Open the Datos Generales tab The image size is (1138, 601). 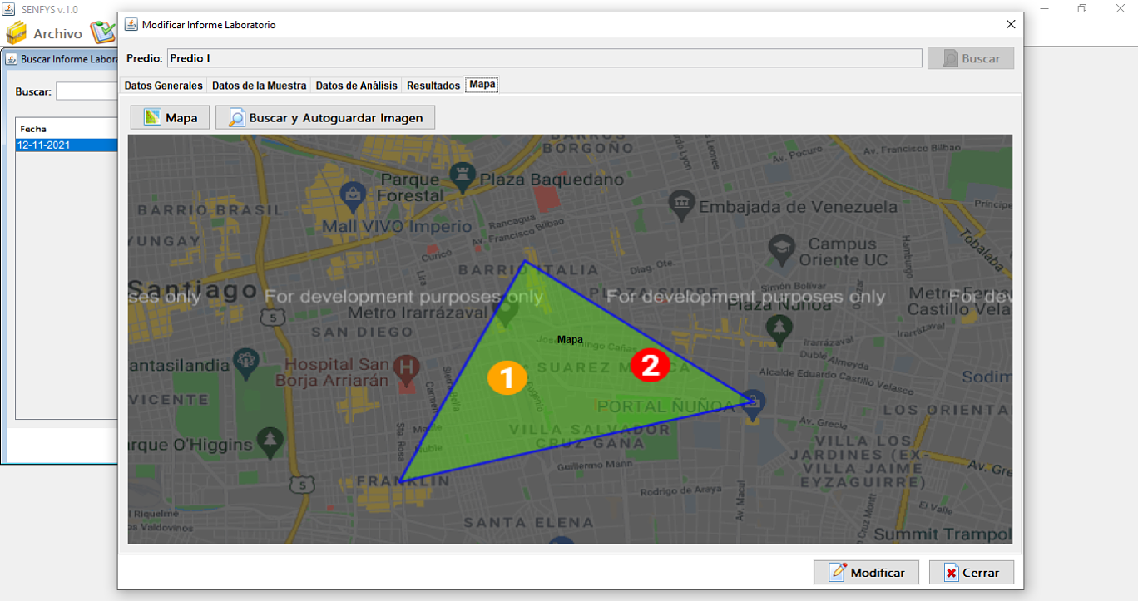tap(163, 86)
